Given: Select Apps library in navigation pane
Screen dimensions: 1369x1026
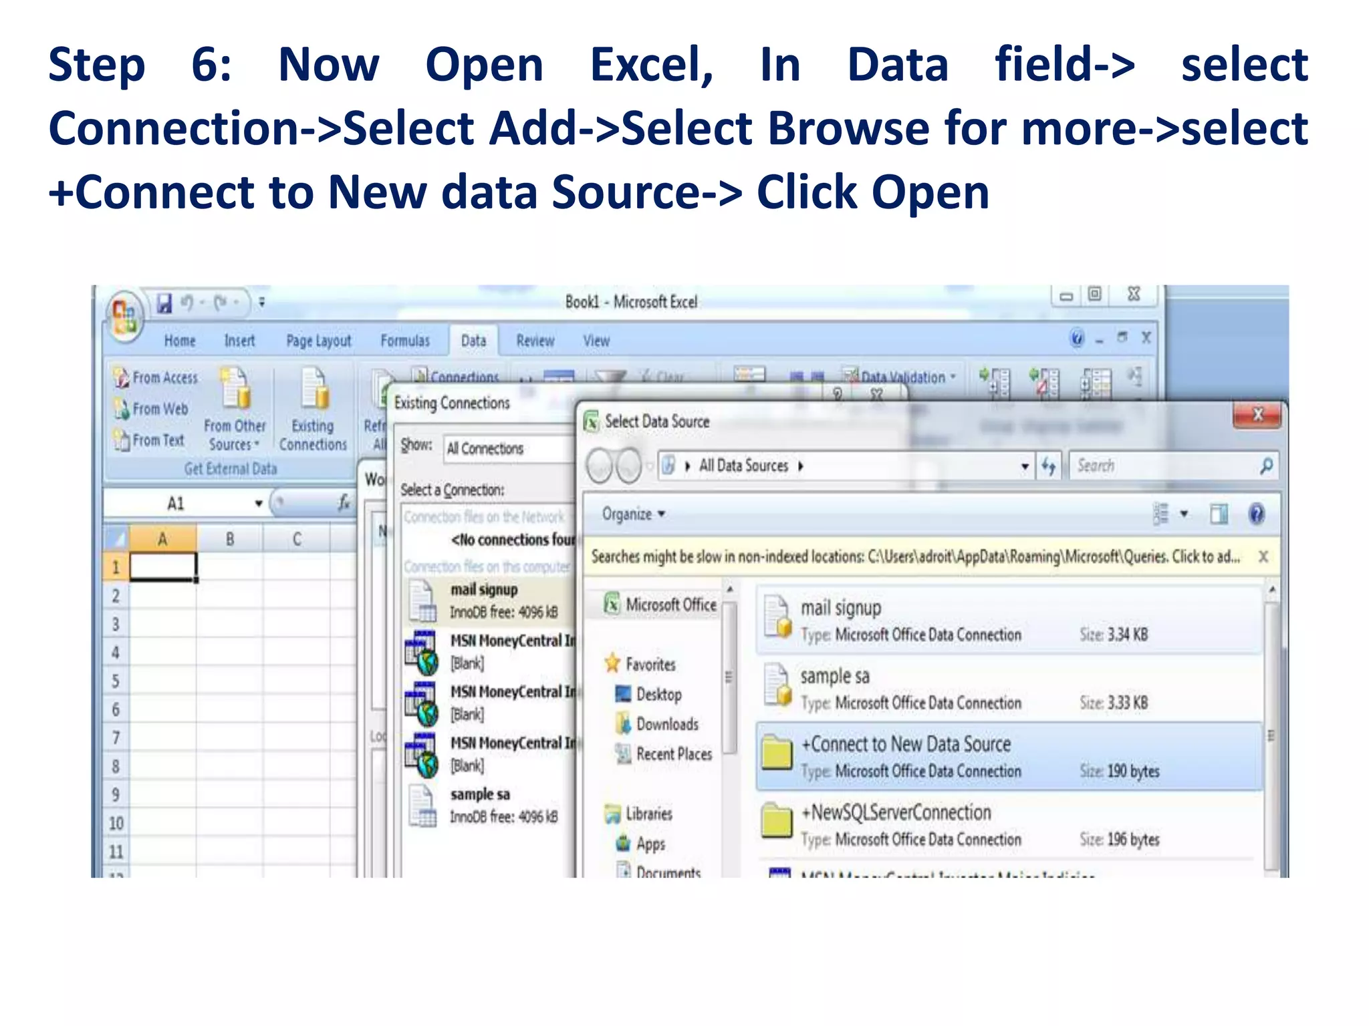Looking at the screenshot, I should 641,844.
